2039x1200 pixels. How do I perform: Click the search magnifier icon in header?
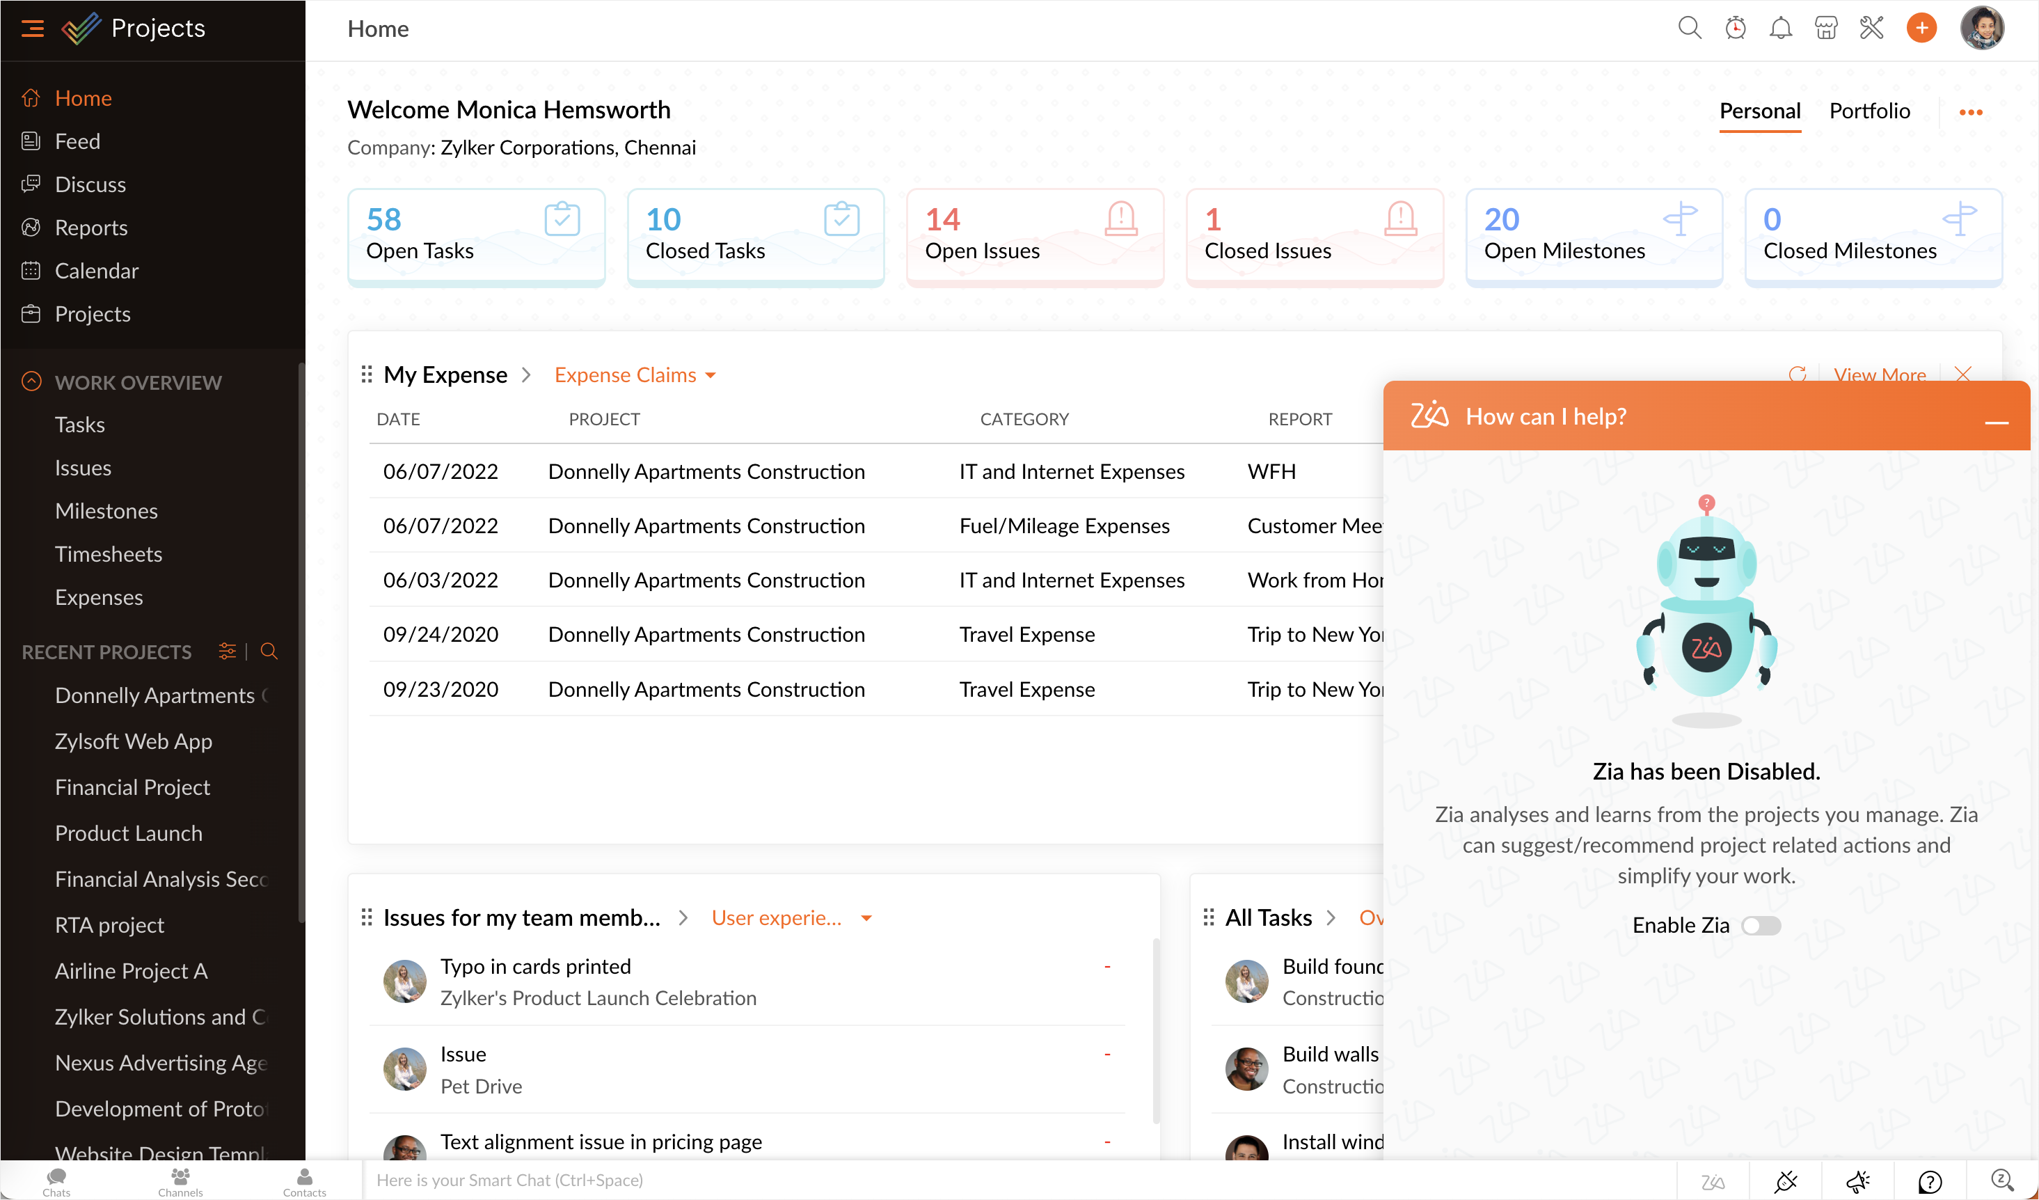click(x=1689, y=29)
